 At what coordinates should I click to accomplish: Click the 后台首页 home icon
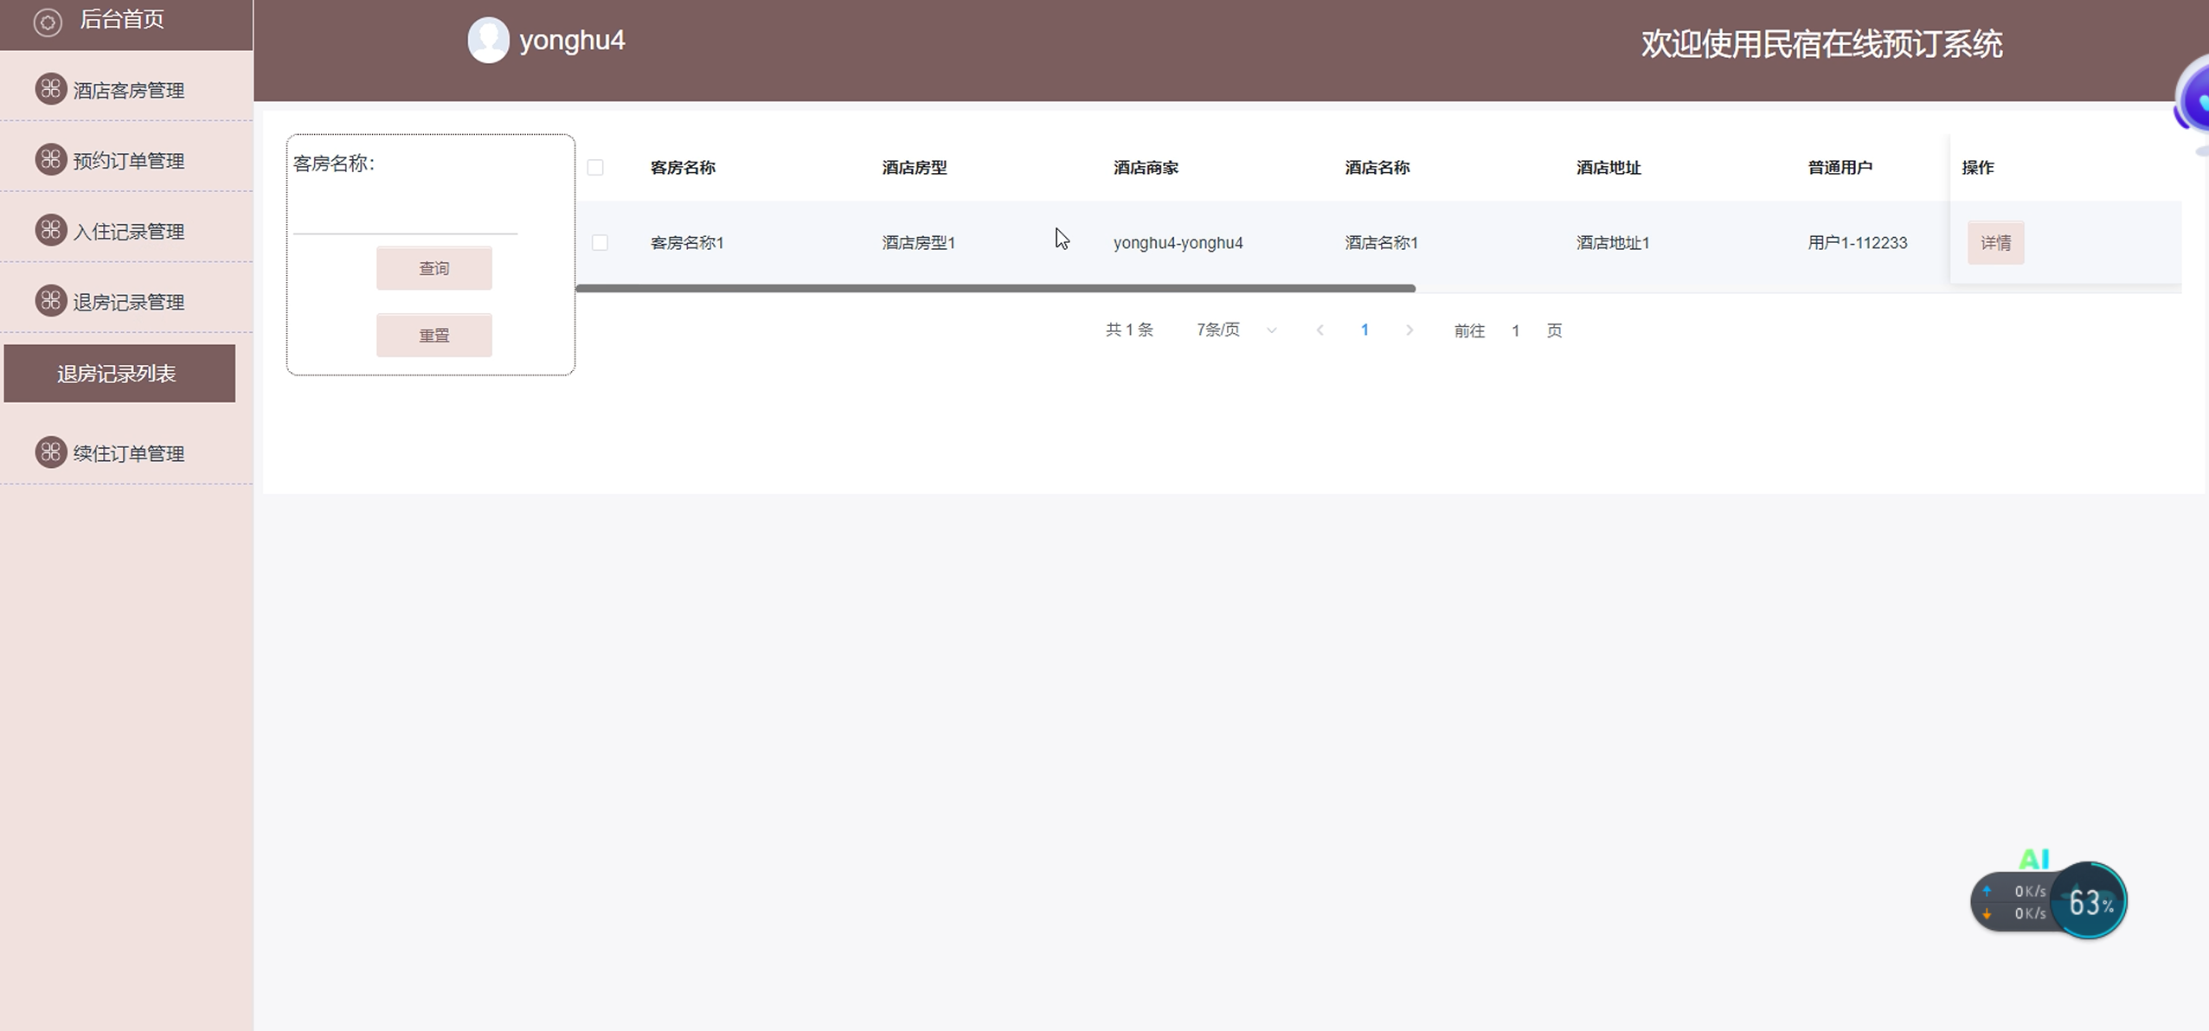(48, 22)
